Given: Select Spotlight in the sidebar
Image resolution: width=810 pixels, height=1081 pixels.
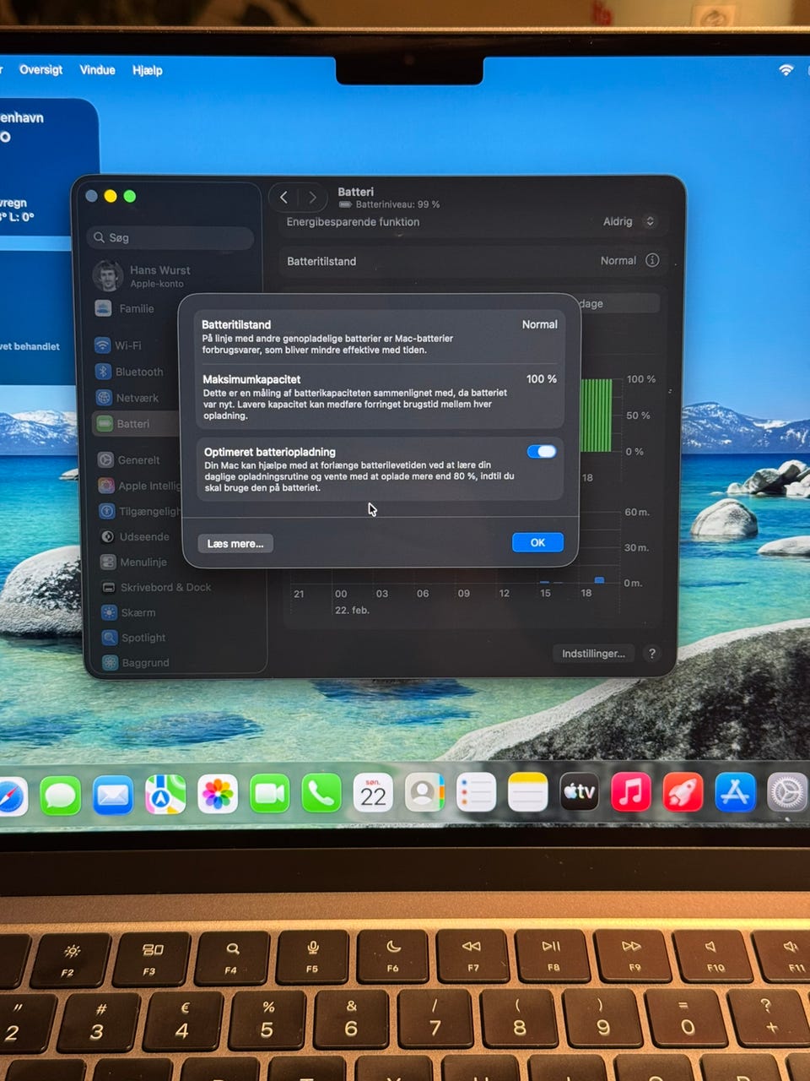Looking at the screenshot, I should (133, 638).
